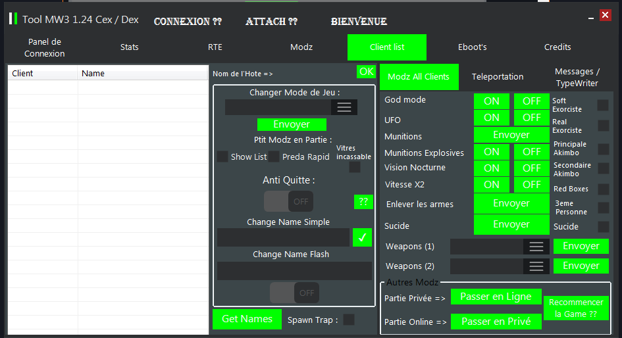Image resolution: width=622 pixels, height=338 pixels.
Task: Click the Passer en Privé button
Action: click(496, 322)
